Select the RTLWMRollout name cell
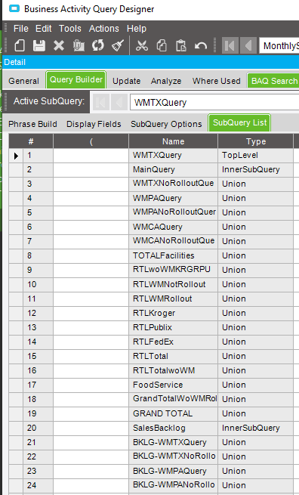299x495 pixels. [x=173, y=299]
